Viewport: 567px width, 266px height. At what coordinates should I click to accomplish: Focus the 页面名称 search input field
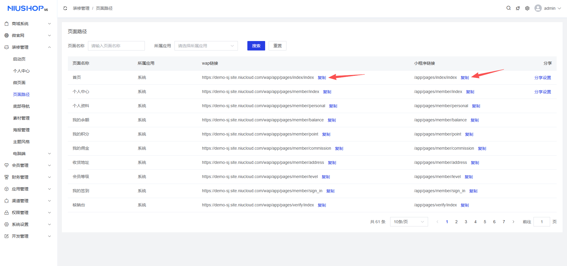116,46
